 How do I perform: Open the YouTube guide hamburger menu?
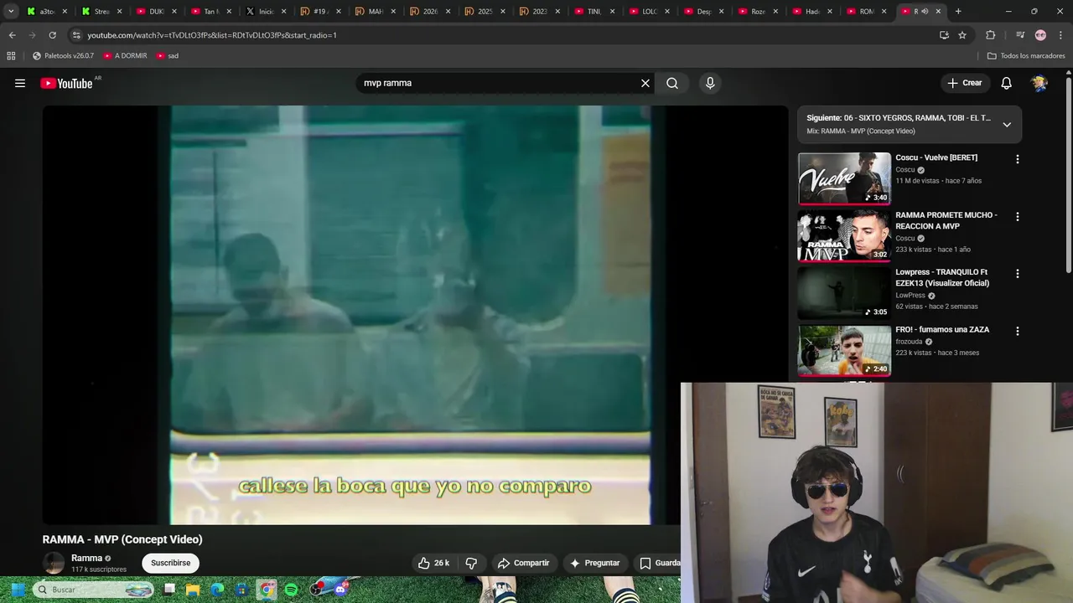20,83
